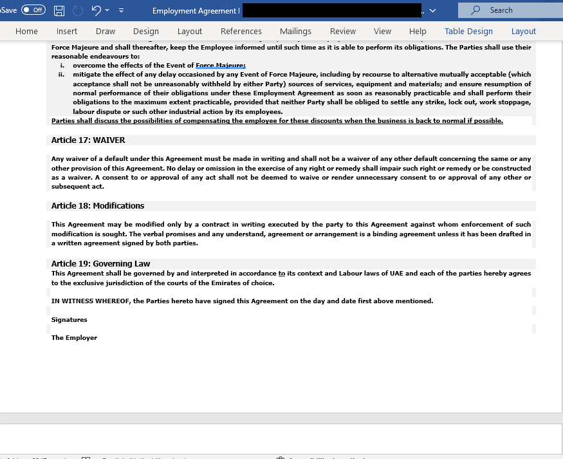The width and height of the screenshot is (563, 459).
Task: Open the table Layout tab after Table Design
Action: coord(524,32)
